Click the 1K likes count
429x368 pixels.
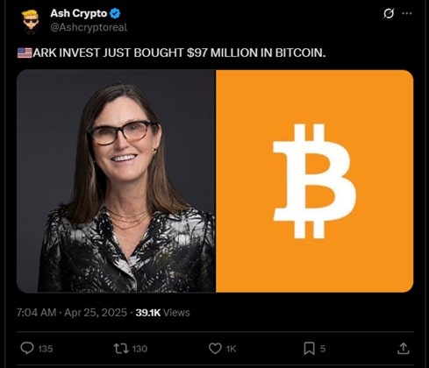[231, 349]
